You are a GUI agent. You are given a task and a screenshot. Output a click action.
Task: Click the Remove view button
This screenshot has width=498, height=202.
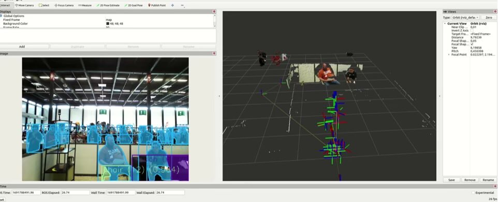coord(470,180)
